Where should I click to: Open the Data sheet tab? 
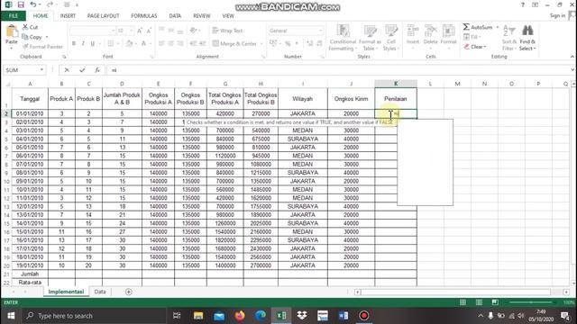pyautogui.click(x=100, y=292)
